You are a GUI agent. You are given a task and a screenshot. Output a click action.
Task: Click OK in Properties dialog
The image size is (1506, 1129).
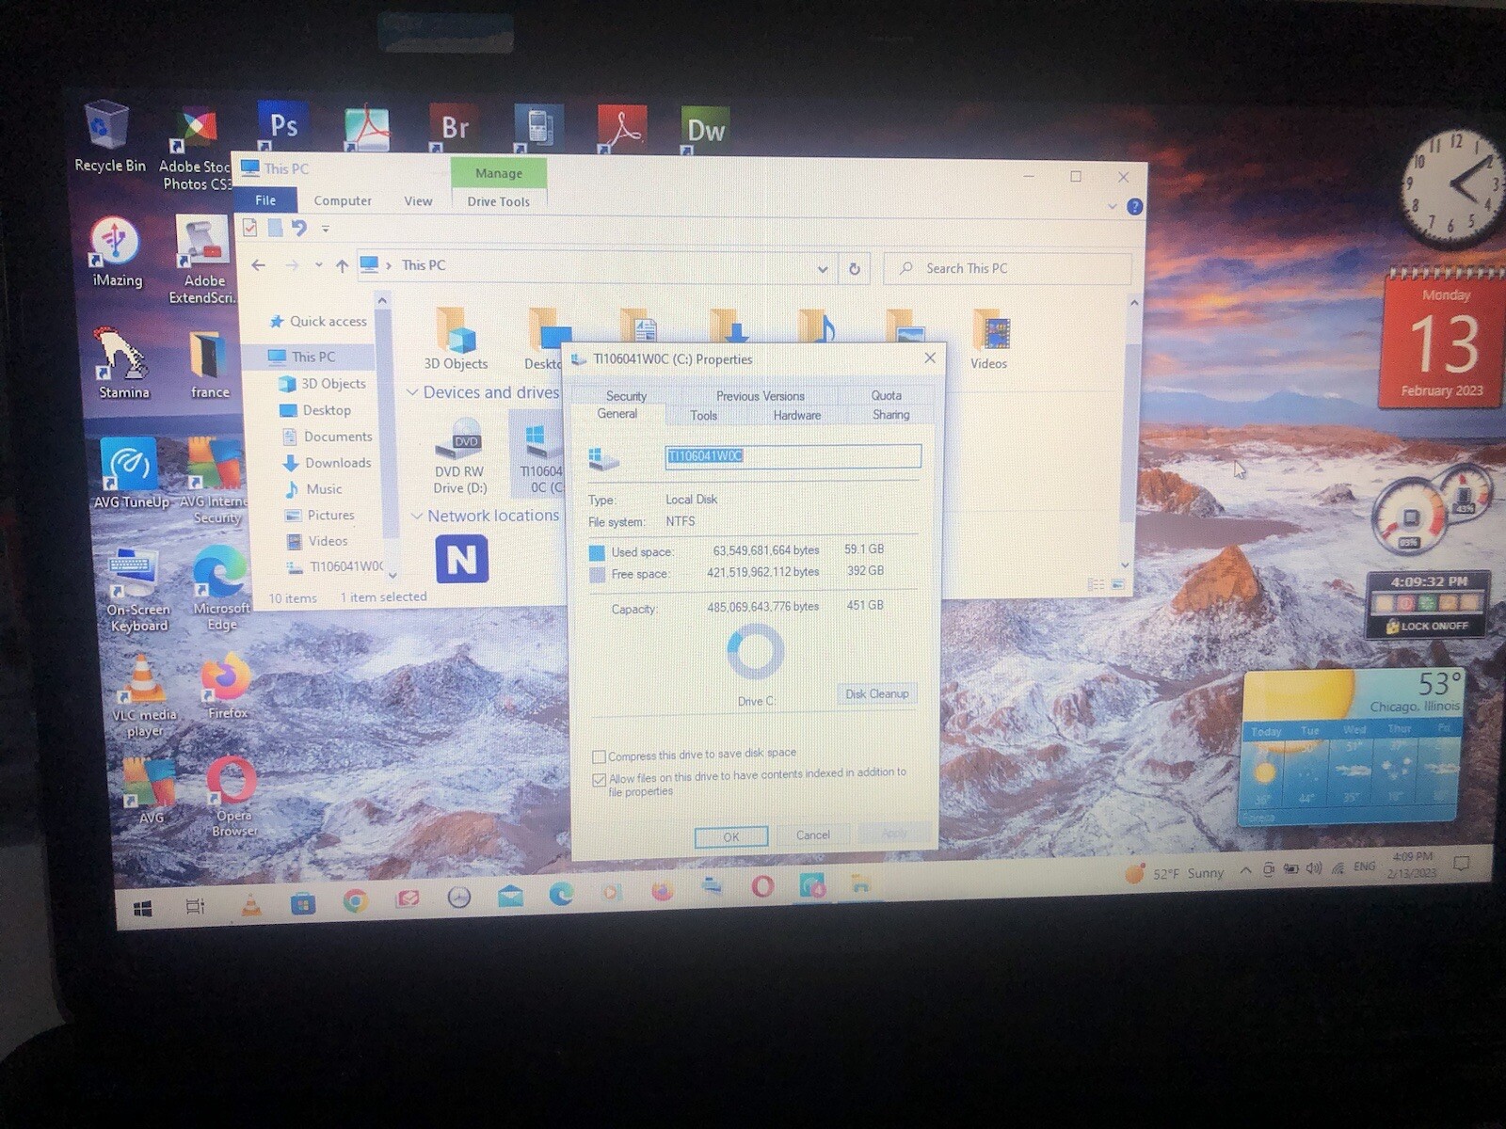[x=731, y=836]
